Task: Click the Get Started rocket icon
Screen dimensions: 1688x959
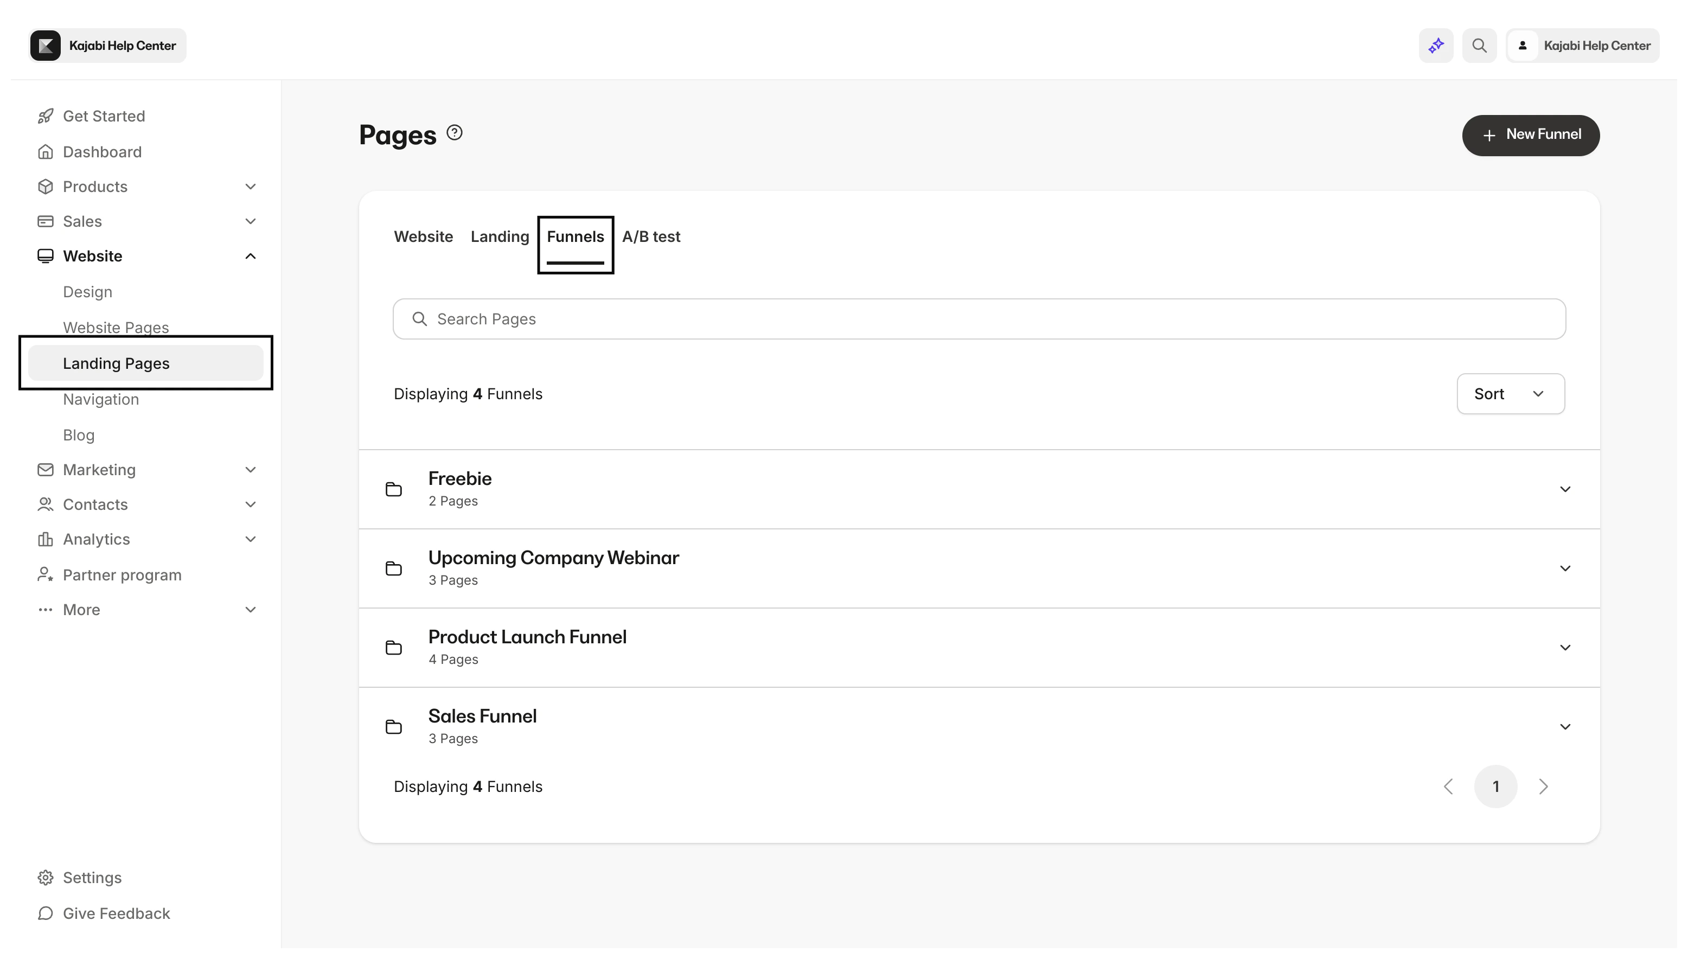Action: pyautogui.click(x=45, y=115)
